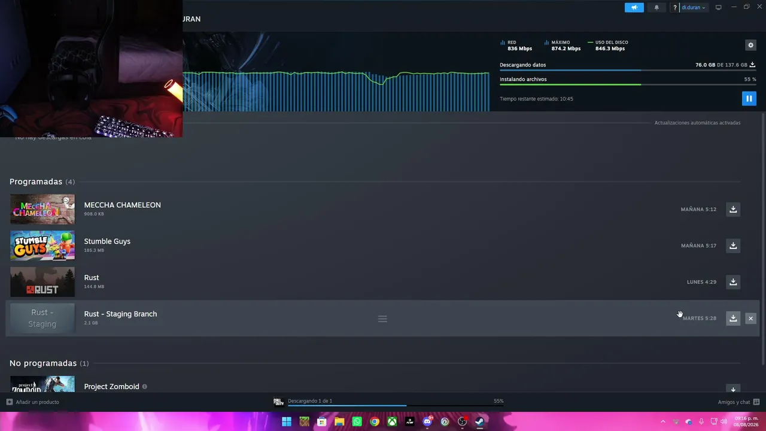Viewport: 766px width, 431px height.
Task: Expand the system tray hidden icons
Action: click(x=662, y=421)
